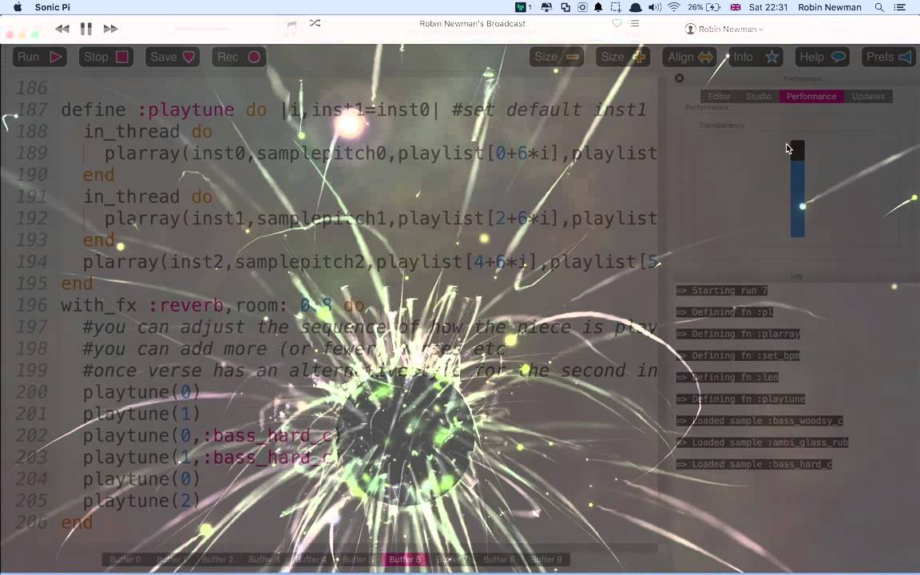Open Spotlight search
920x575 pixels.
click(879, 7)
